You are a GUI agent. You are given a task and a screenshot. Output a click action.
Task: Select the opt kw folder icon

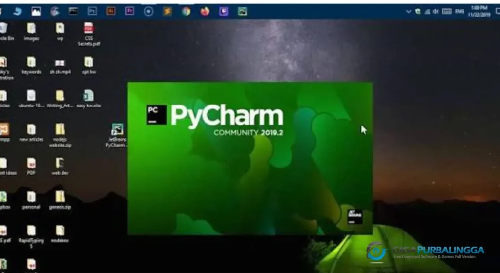[x=89, y=66]
